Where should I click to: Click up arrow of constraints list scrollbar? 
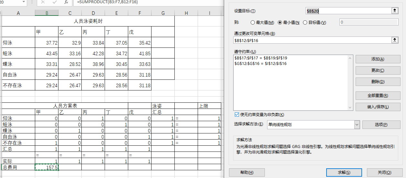[x=350, y=58]
